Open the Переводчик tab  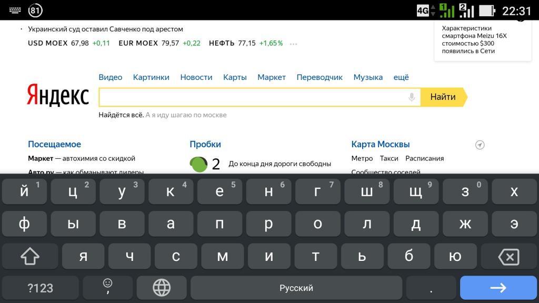click(x=320, y=77)
